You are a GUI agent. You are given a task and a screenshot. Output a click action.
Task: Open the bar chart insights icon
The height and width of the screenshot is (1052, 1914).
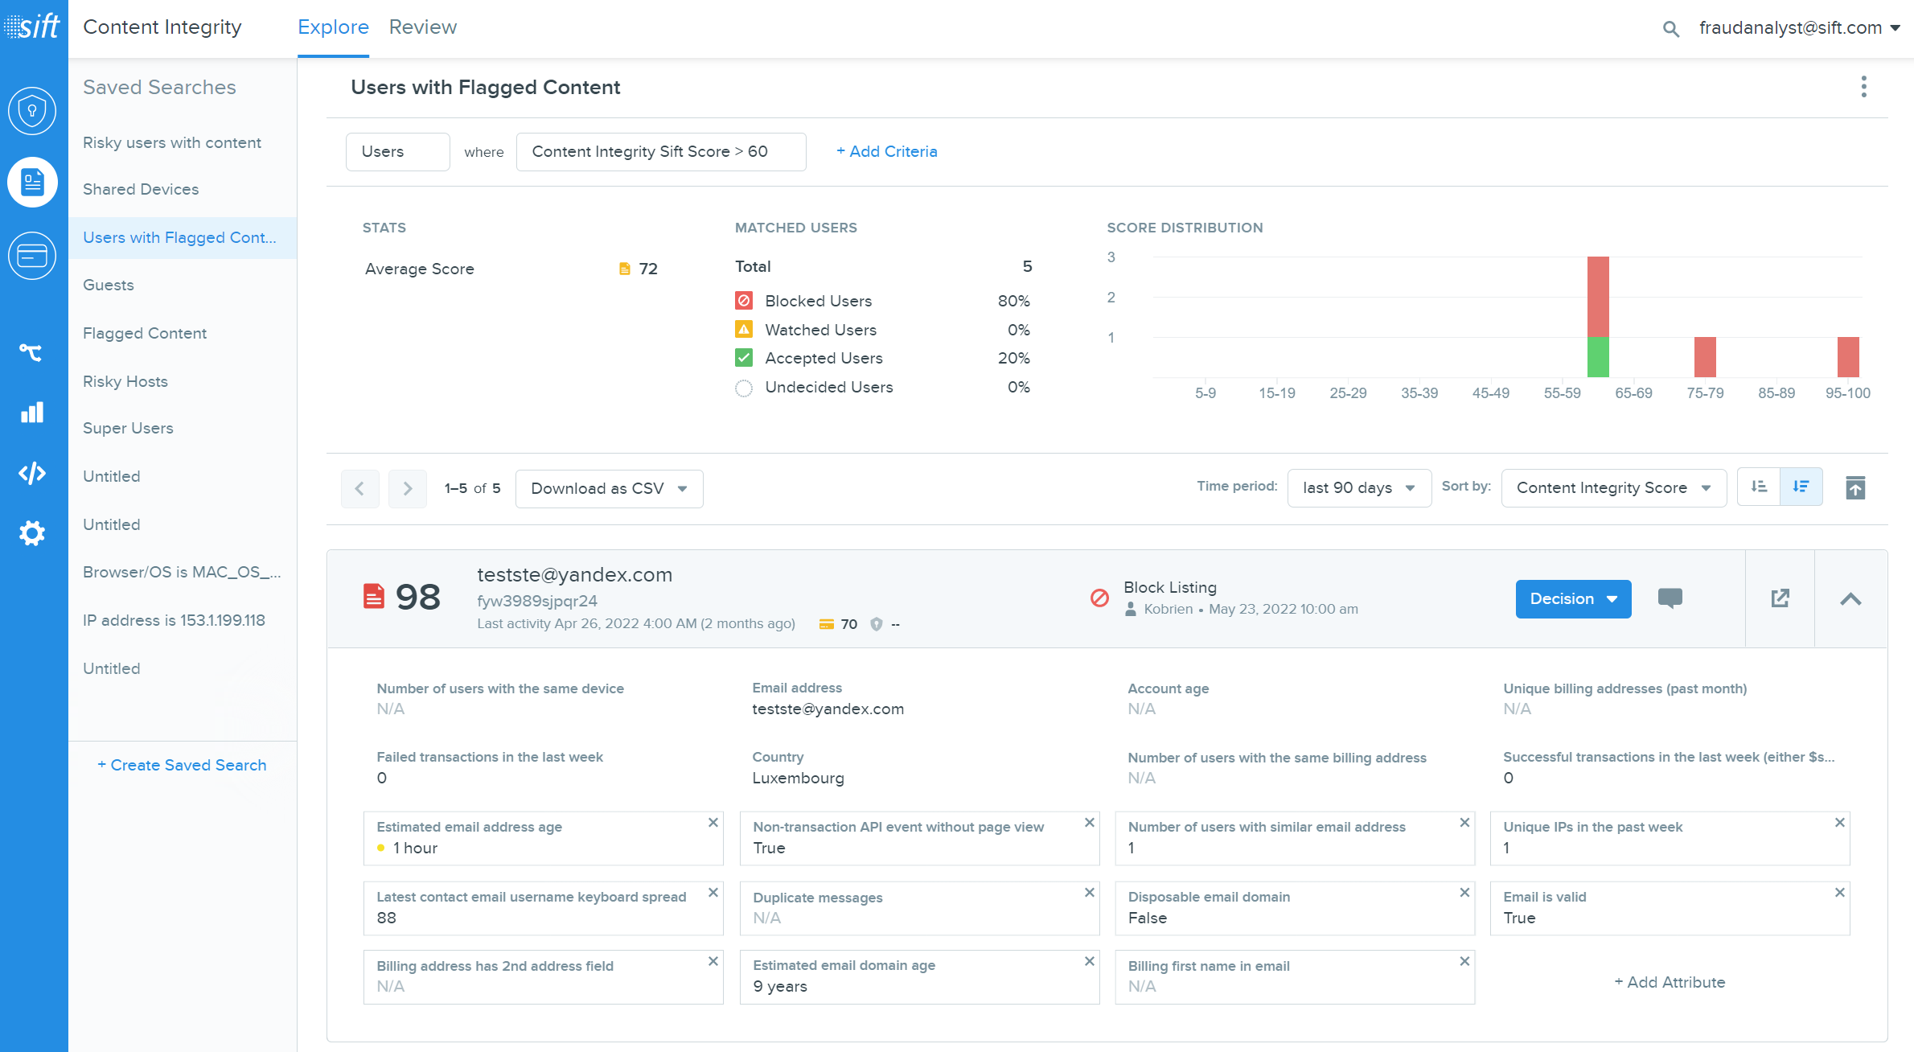32,413
